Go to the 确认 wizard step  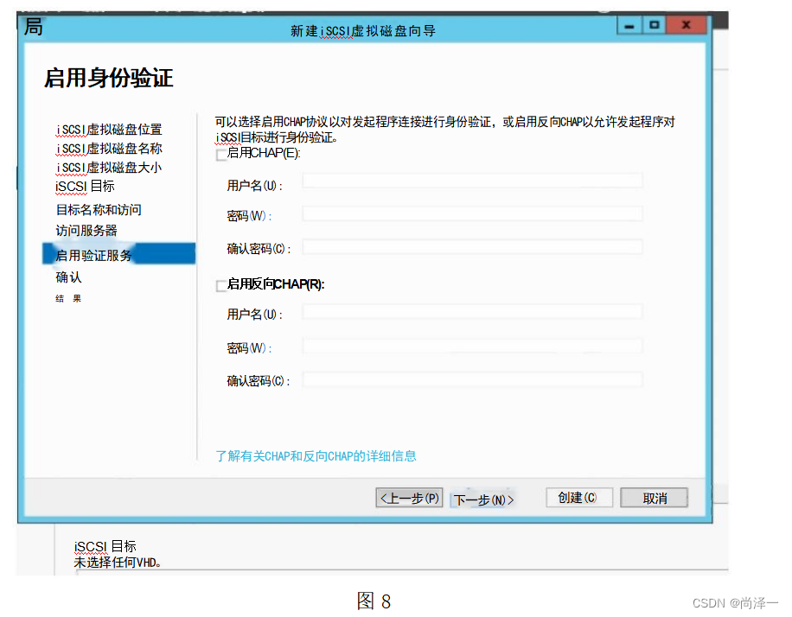pyautogui.click(x=68, y=277)
